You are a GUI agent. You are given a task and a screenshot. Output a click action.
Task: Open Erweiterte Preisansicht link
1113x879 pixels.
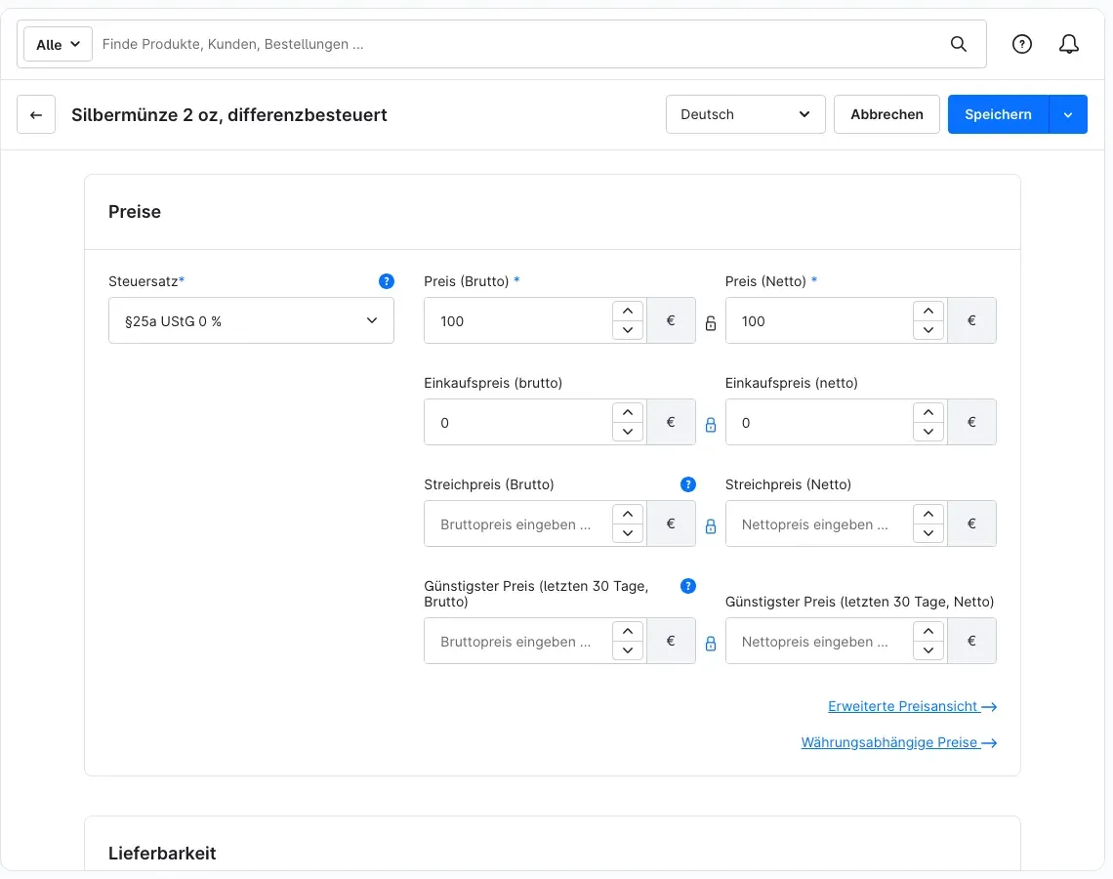pyautogui.click(x=912, y=706)
